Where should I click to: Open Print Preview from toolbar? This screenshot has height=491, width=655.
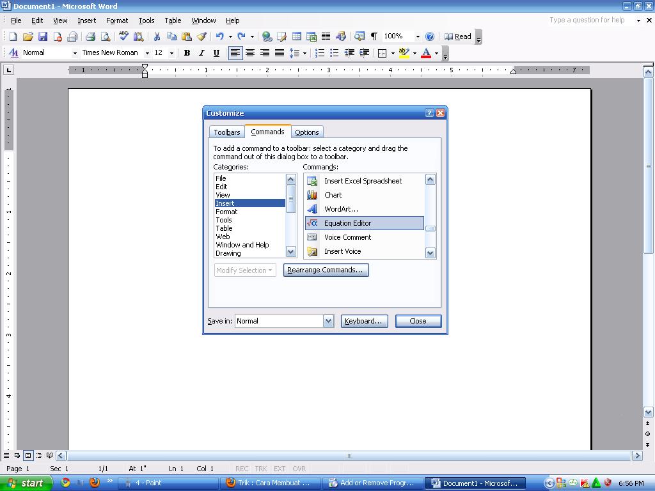(106, 36)
